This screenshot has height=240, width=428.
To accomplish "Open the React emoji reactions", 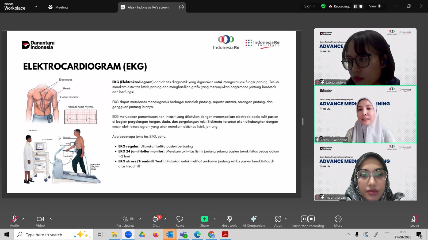I will [179, 221].
